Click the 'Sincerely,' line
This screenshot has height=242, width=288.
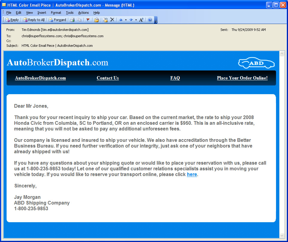coord(25,186)
